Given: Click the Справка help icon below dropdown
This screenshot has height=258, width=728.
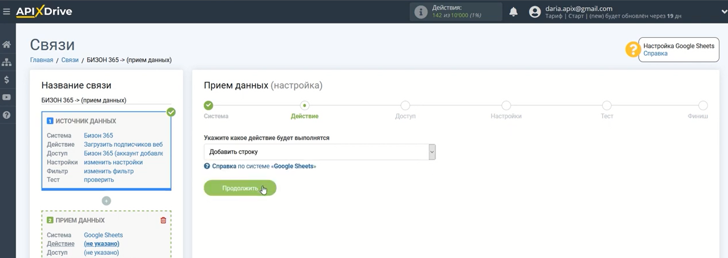Looking at the screenshot, I should pyautogui.click(x=207, y=166).
